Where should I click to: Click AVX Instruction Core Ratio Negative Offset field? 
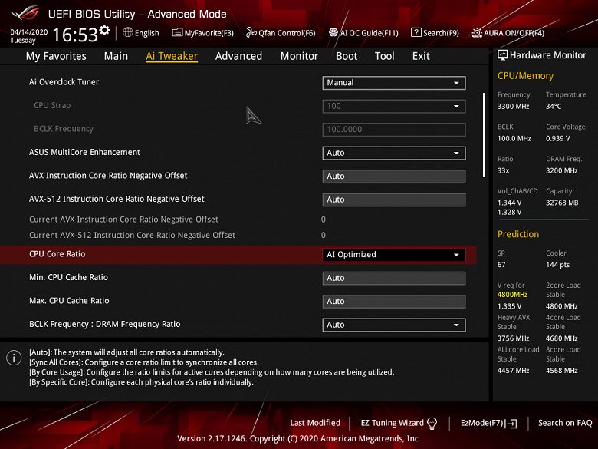click(394, 177)
